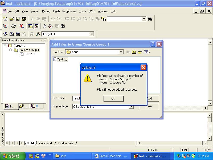
Task: Toggle bookmark with the flag icon
Action: (79, 19)
